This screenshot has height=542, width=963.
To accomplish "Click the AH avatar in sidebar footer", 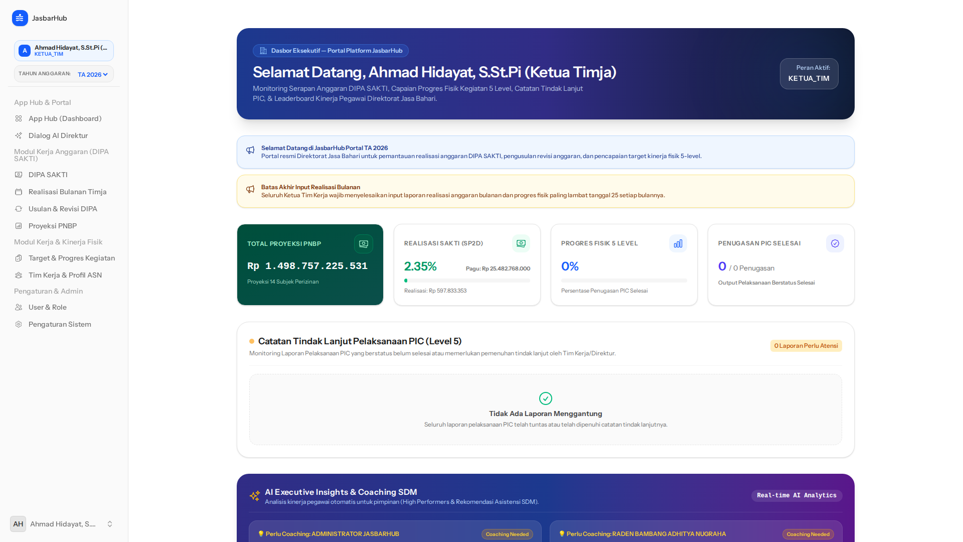I will click(x=18, y=524).
